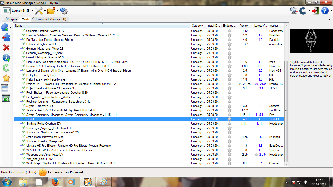Viewport: 333px width, 187px height.
Task: Click the red arrow door icon
Action: pos(315,11)
